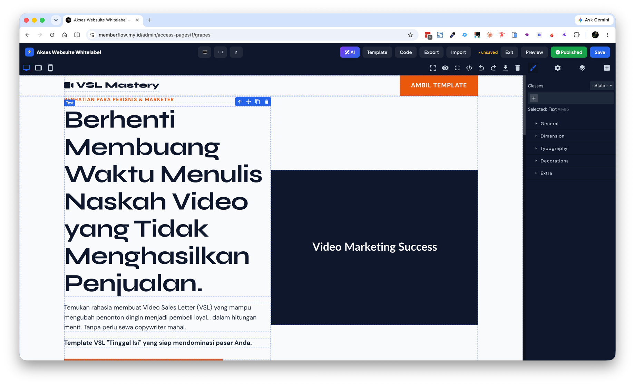Save the page

tap(600, 52)
